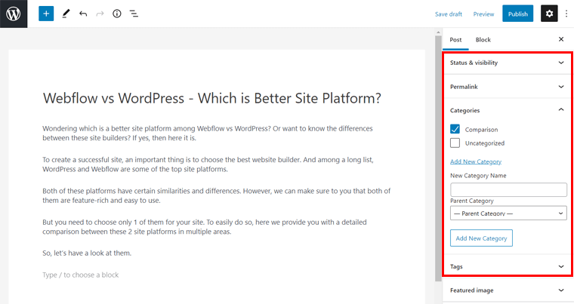The height and width of the screenshot is (304, 574).
Task: Click the line 'So, let's have a look at them.'
Action: [x=87, y=253]
